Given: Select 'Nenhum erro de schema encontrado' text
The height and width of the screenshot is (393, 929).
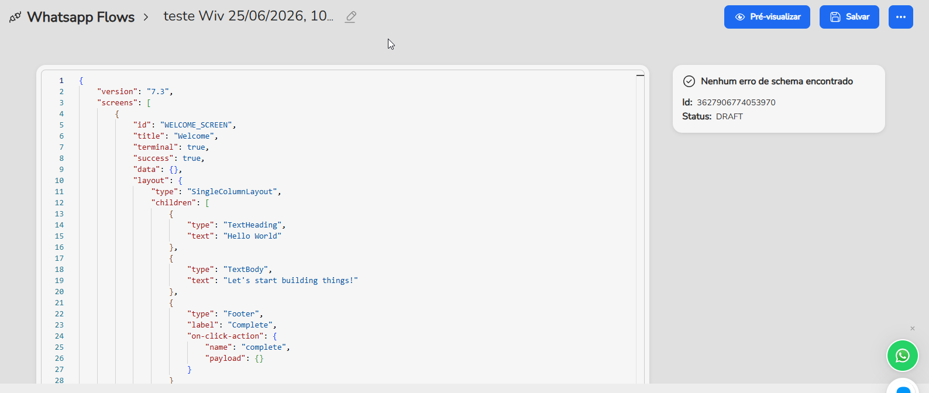Looking at the screenshot, I should [777, 81].
